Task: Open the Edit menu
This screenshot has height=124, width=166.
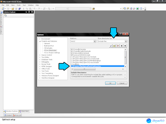Action: tap(8, 5)
